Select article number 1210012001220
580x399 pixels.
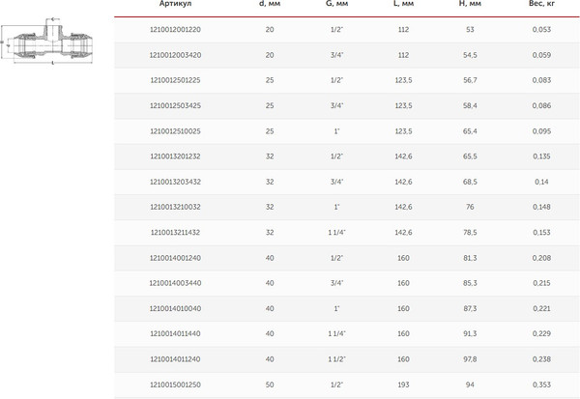pyautogui.click(x=175, y=30)
